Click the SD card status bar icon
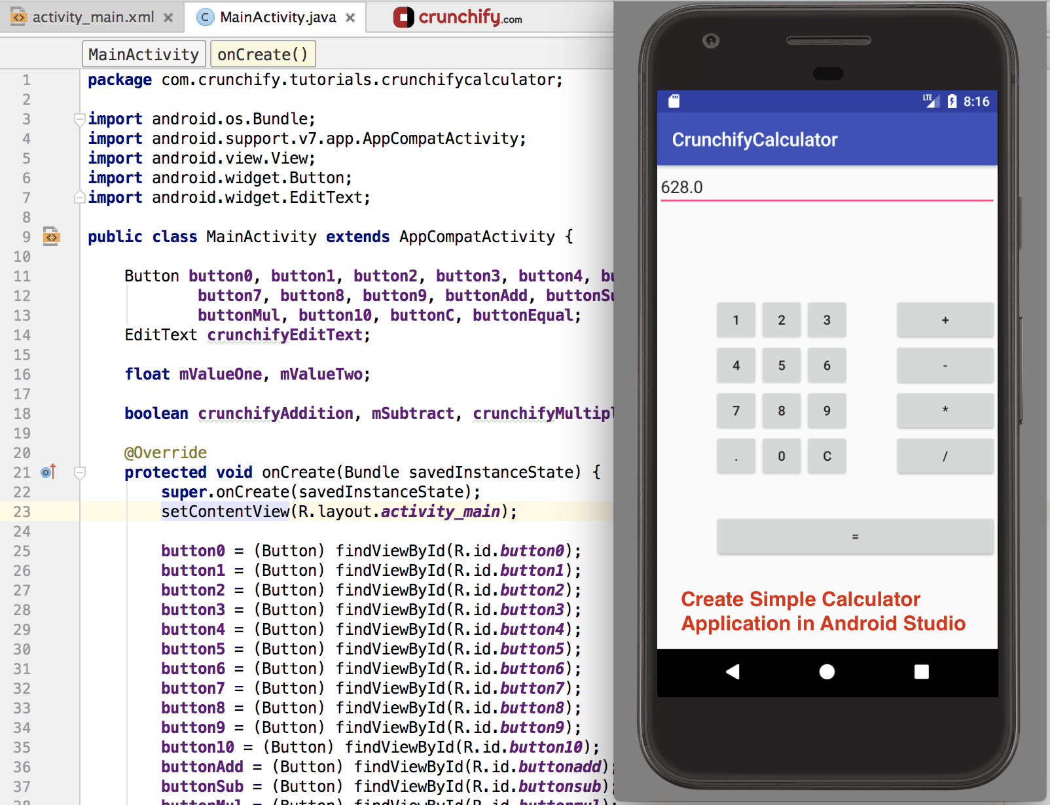This screenshot has height=805, width=1050. (674, 101)
